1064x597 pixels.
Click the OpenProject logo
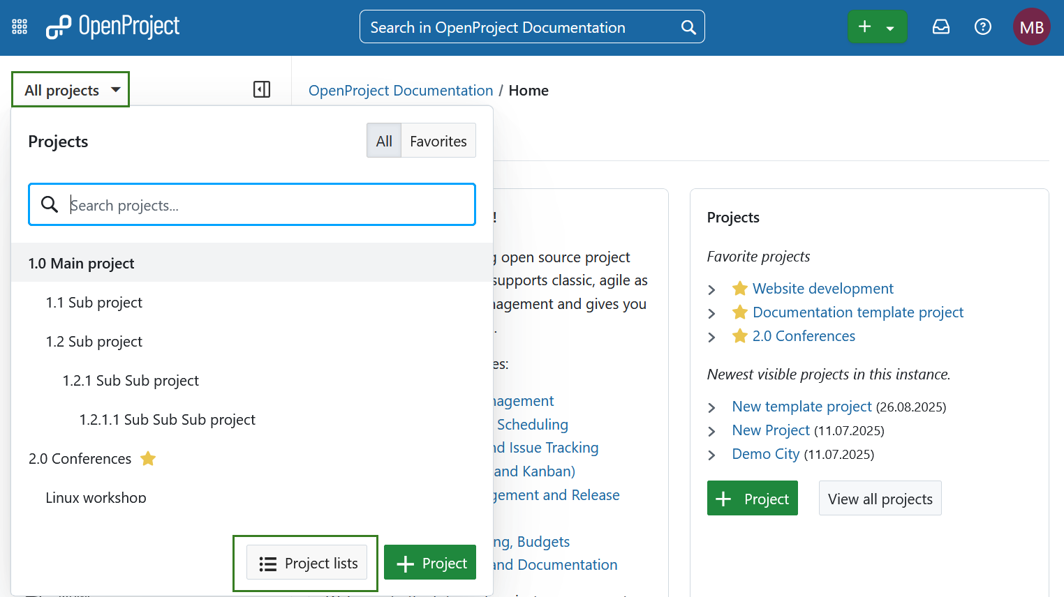pyautogui.click(x=112, y=27)
